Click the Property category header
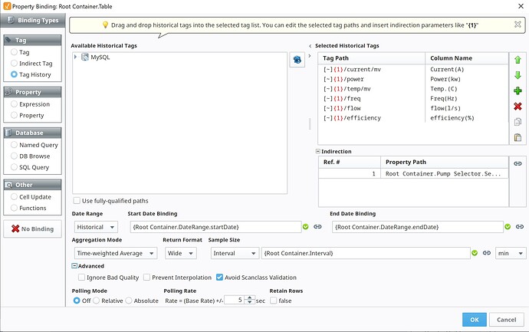Viewport: 529px width, 332px height. (32, 92)
